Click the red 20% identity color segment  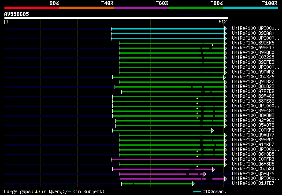pyautogui.click(x=32, y=8)
